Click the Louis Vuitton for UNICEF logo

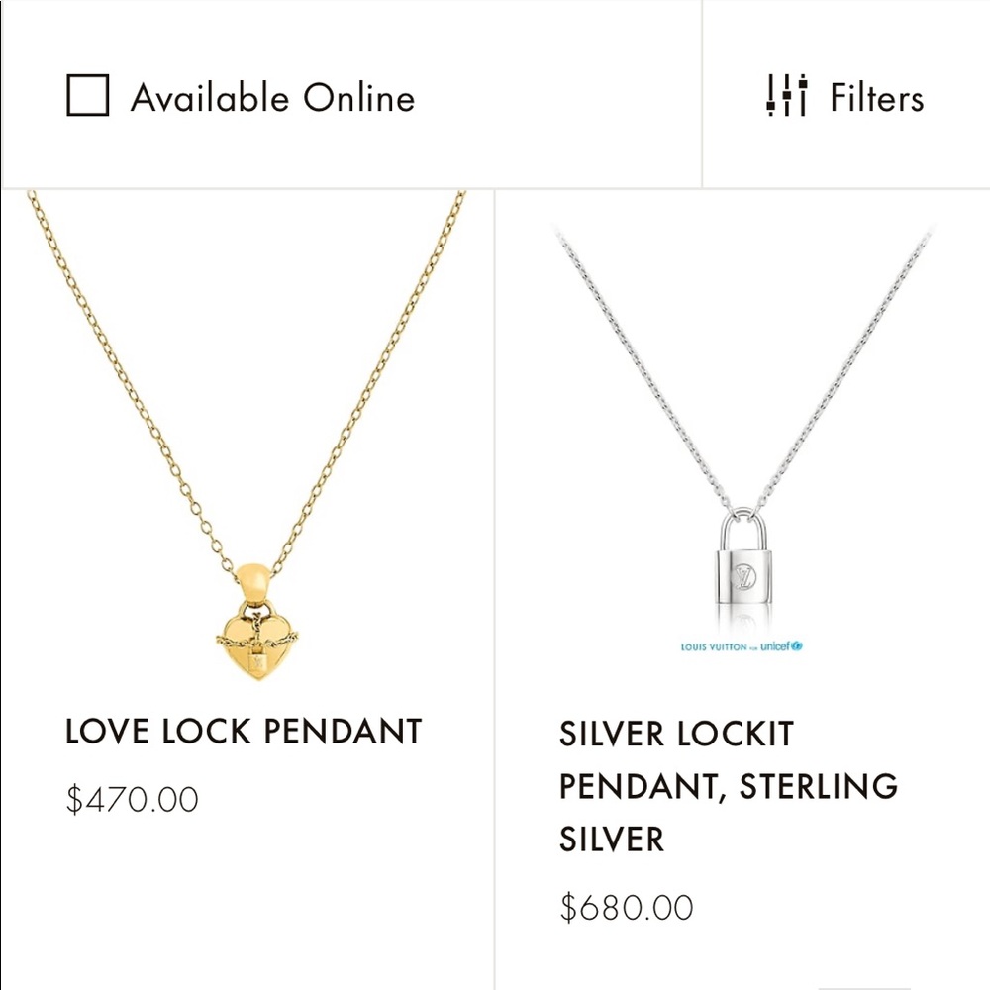(741, 646)
